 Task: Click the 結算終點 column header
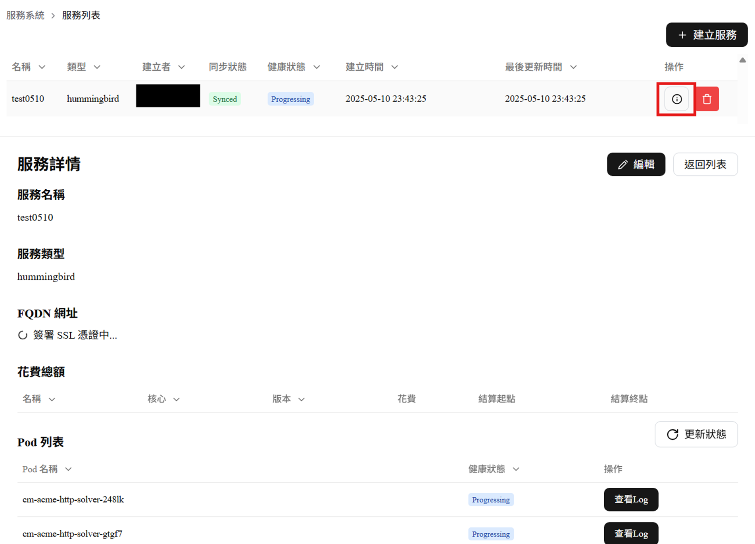(x=629, y=399)
